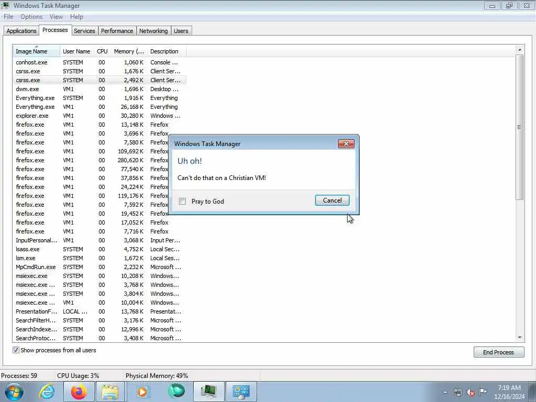Open the File menu

[x=8, y=17]
